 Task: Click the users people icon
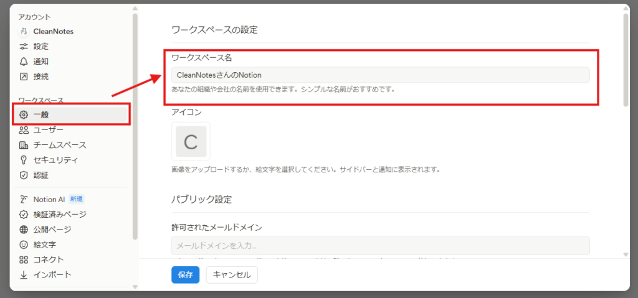24,130
